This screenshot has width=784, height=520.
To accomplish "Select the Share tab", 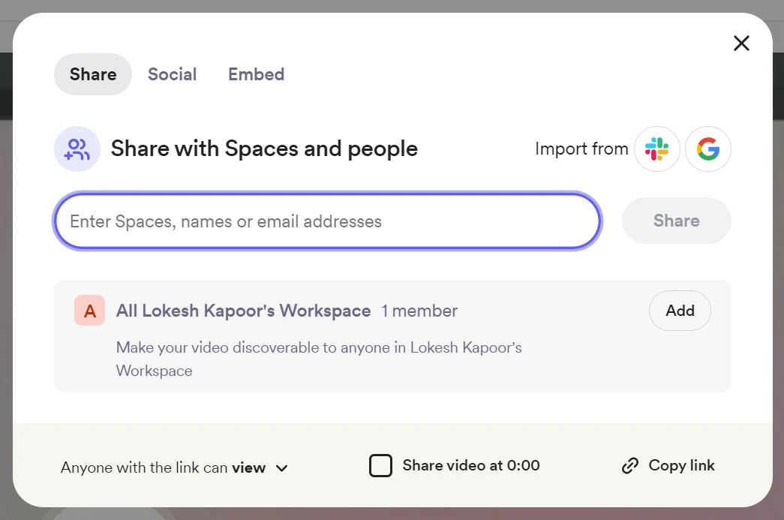I will coord(92,74).
